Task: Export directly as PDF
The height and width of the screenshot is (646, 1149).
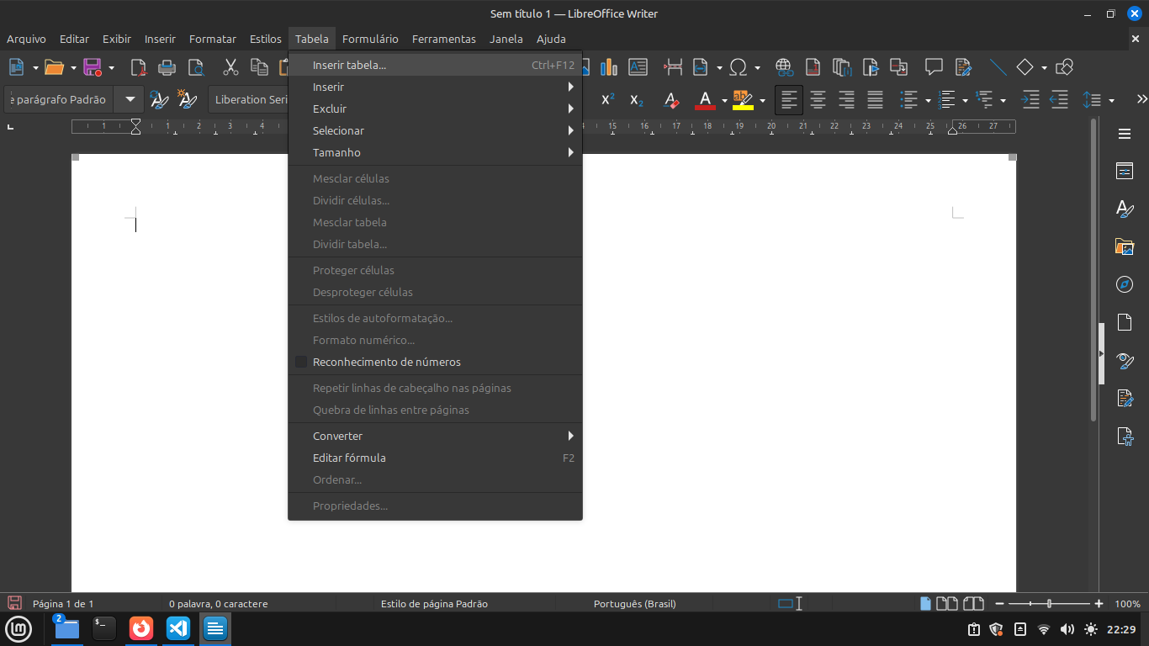Action: (x=138, y=67)
